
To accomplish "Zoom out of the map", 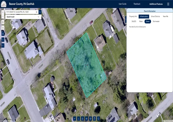I will click(3, 17).
